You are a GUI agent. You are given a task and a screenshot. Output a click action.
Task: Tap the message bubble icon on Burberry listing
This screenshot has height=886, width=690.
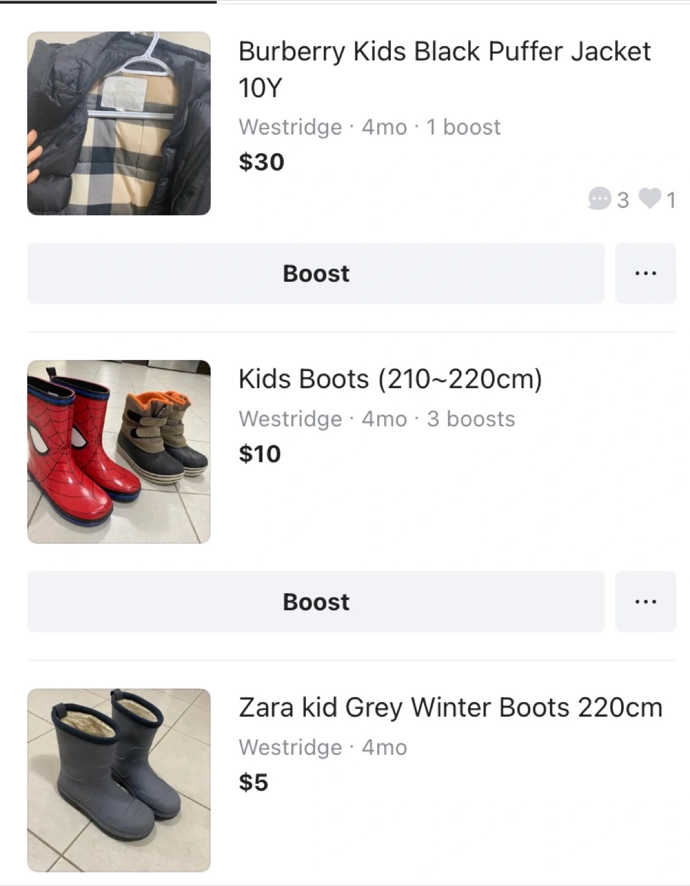[x=599, y=199]
